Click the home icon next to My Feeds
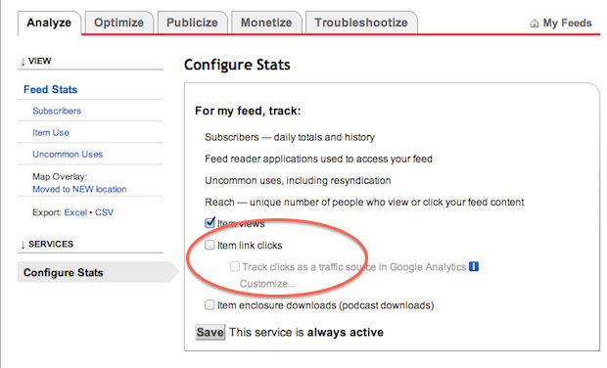607x368 pixels. pyautogui.click(x=535, y=23)
